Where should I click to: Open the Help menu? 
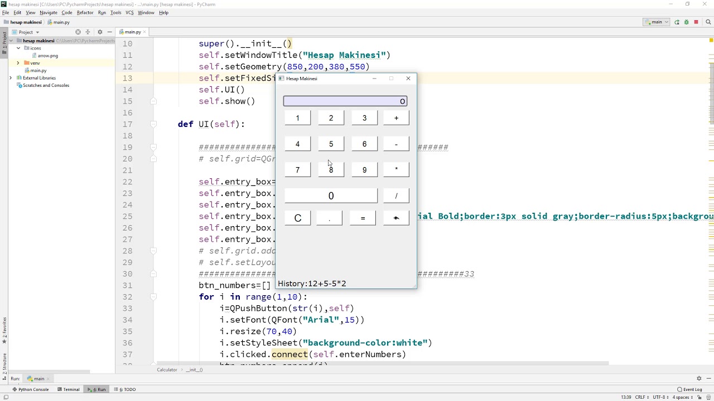(163, 12)
